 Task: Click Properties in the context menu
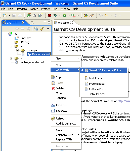[x=65, y=146]
